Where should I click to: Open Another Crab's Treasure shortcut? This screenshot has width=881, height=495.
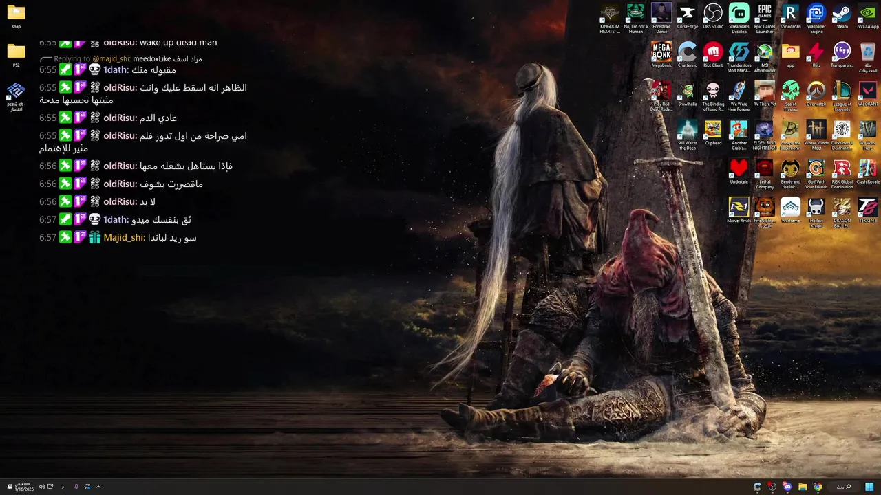point(739,134)
